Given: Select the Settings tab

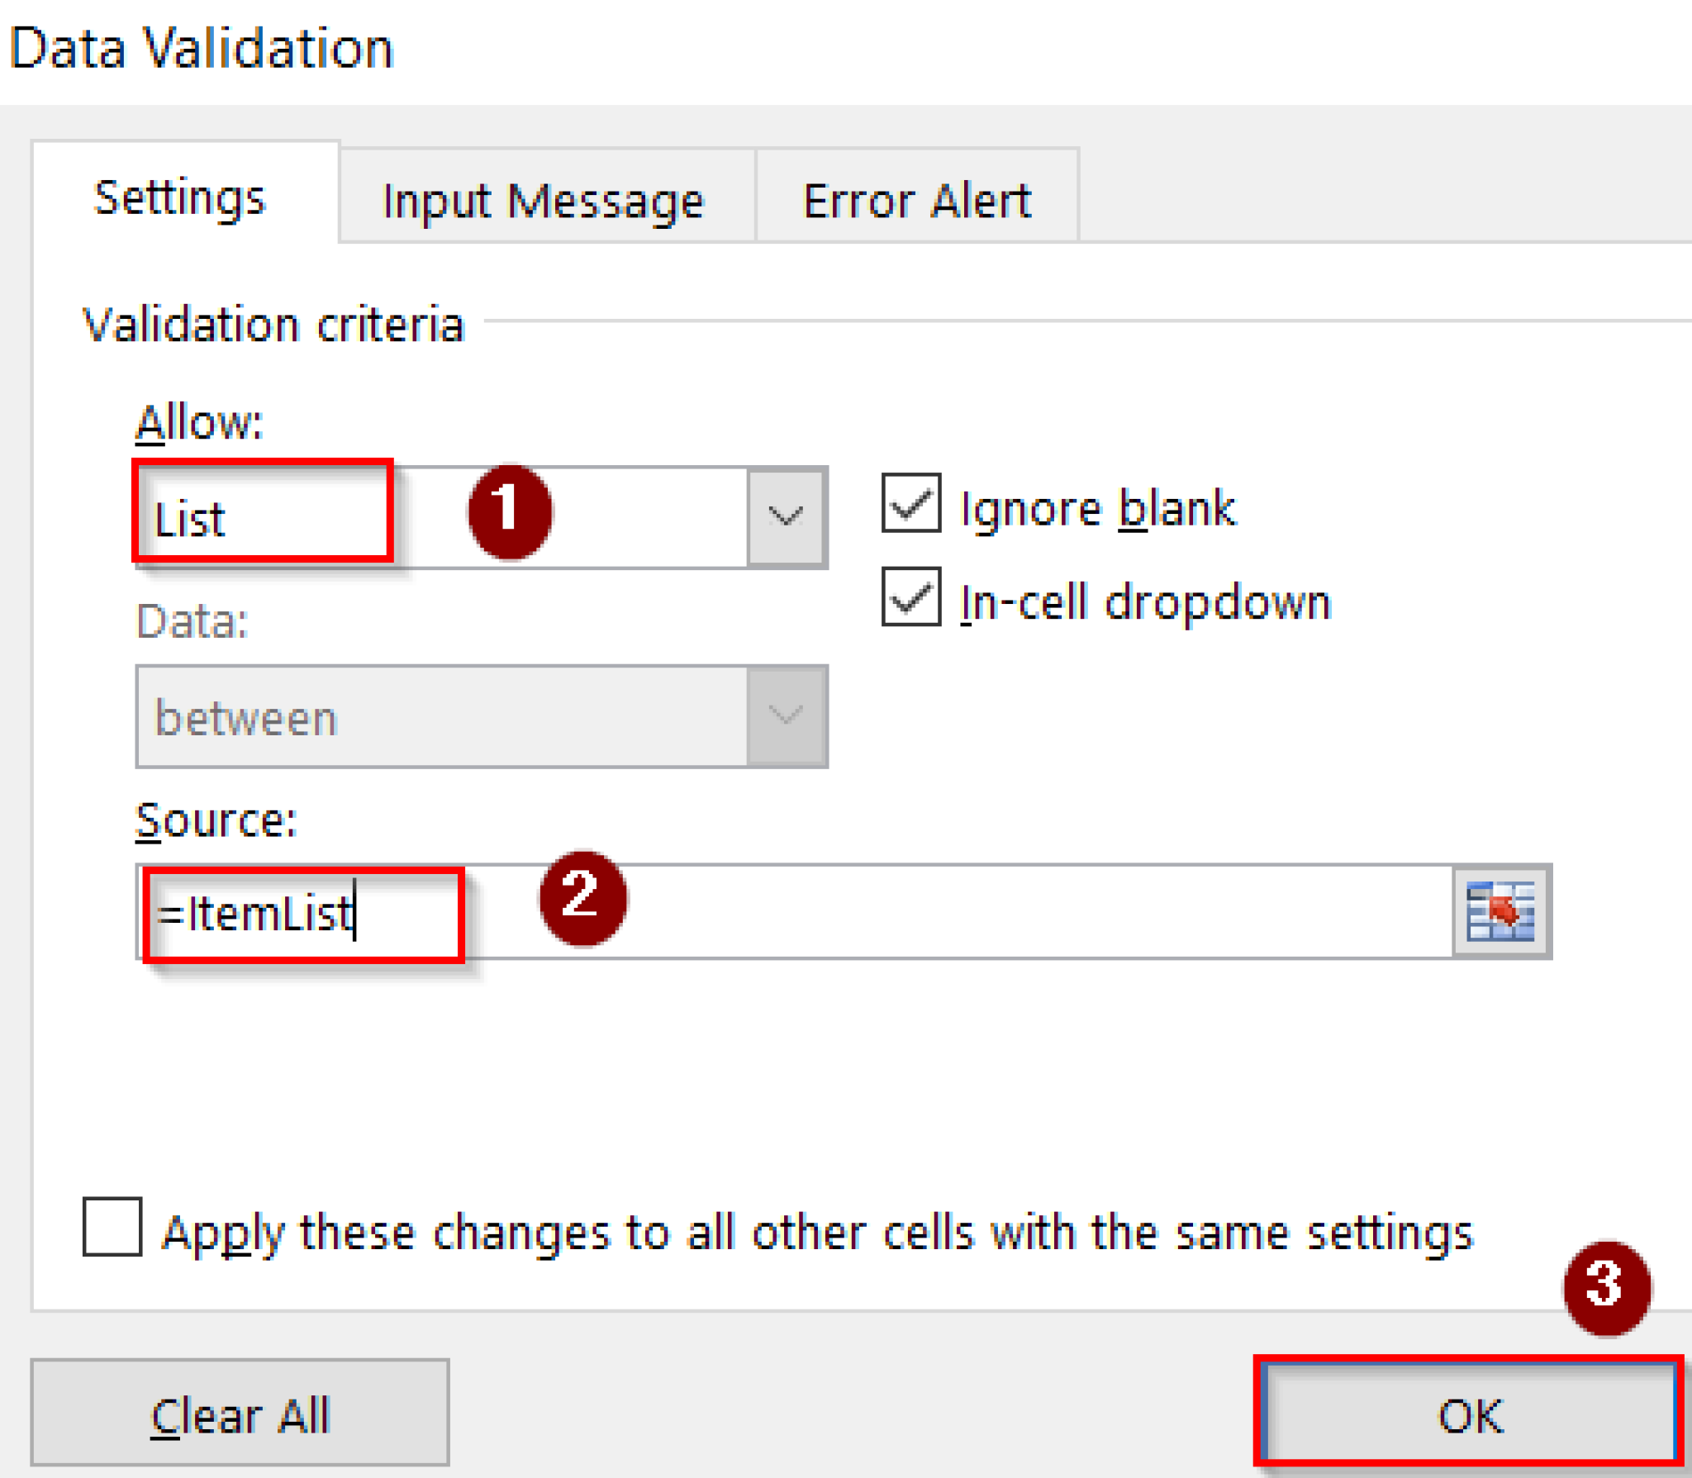Looking at the screenshot, I should (179, 198).
